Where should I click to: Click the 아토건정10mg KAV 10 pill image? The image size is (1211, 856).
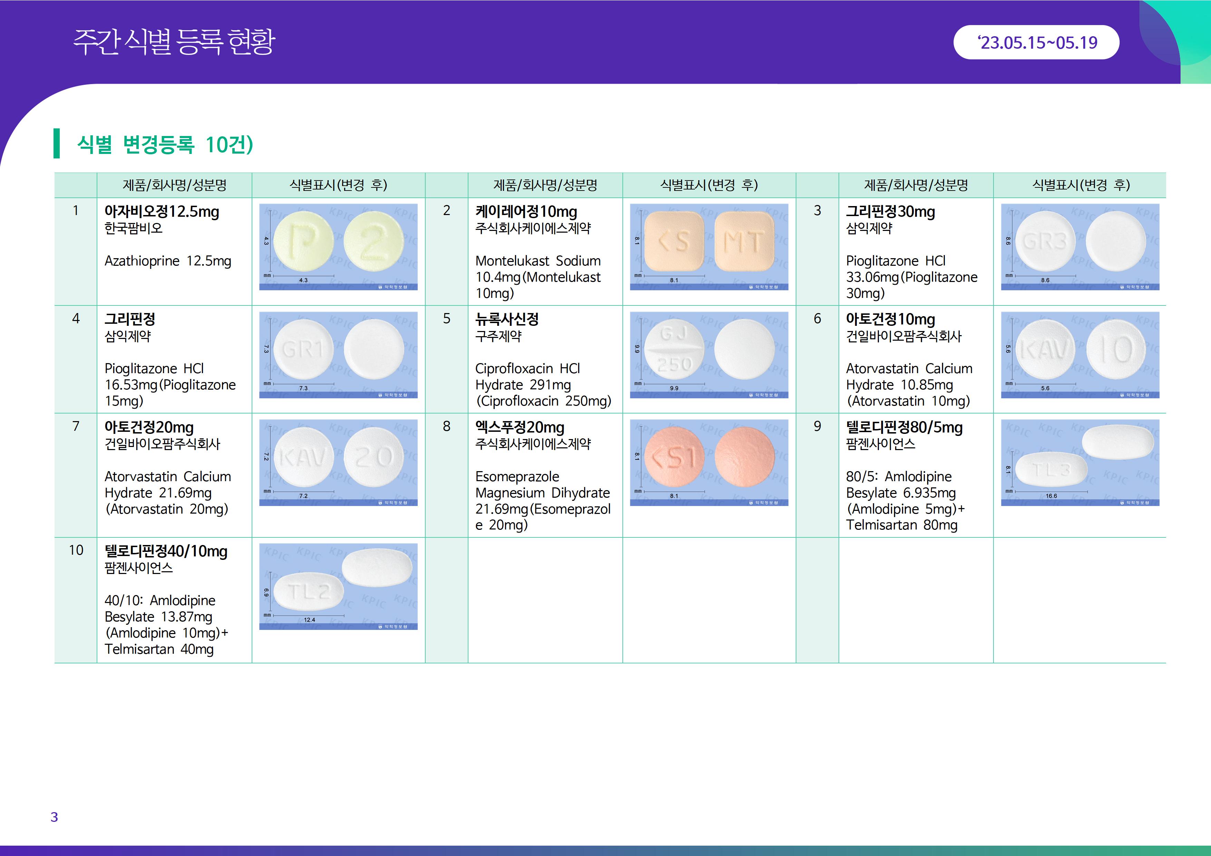coord(1080,355)
